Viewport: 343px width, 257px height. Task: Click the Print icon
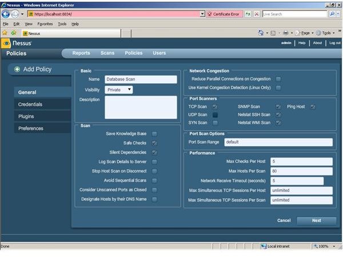pos(286,33)
